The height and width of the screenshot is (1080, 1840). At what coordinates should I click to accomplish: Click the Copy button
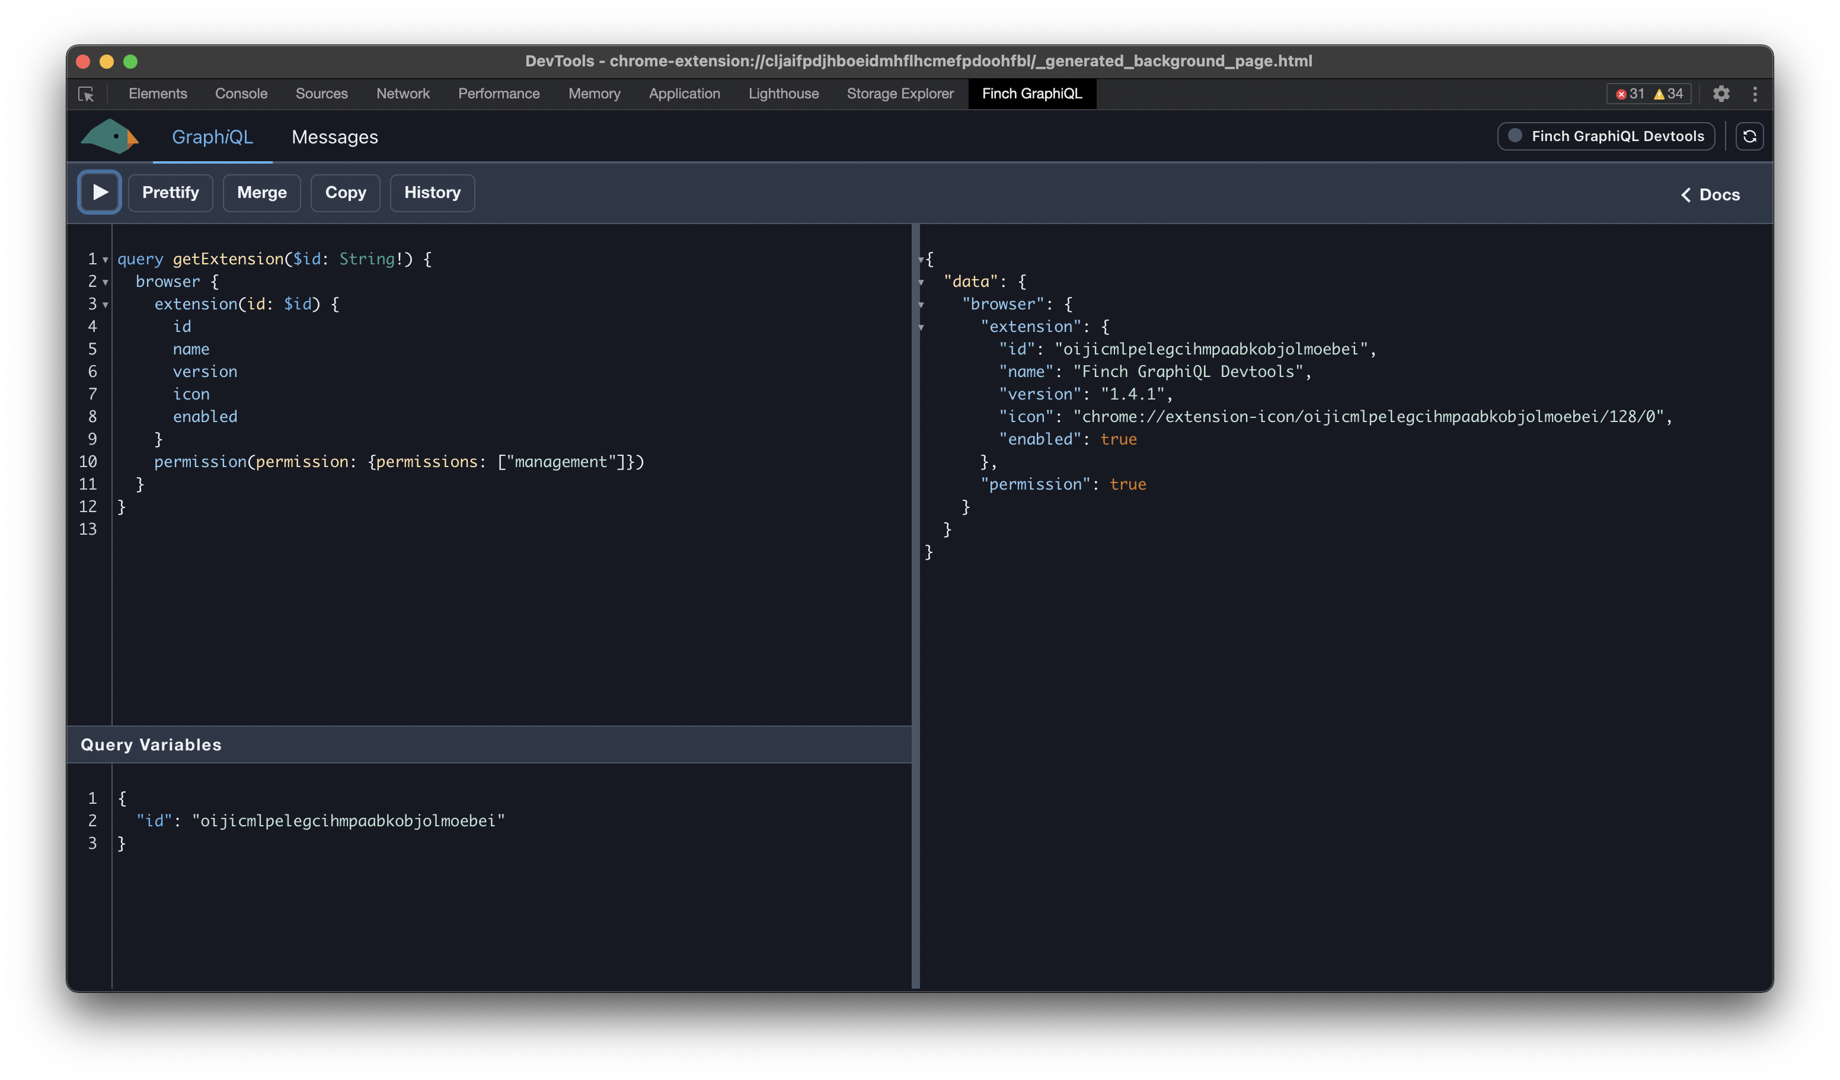(344, 191)
